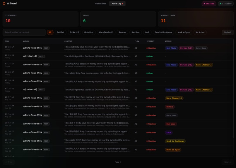This screenshot has width=236, height=168.
Task: Filter log by Warn (Modmail)
Action: [x=106, y=32]
